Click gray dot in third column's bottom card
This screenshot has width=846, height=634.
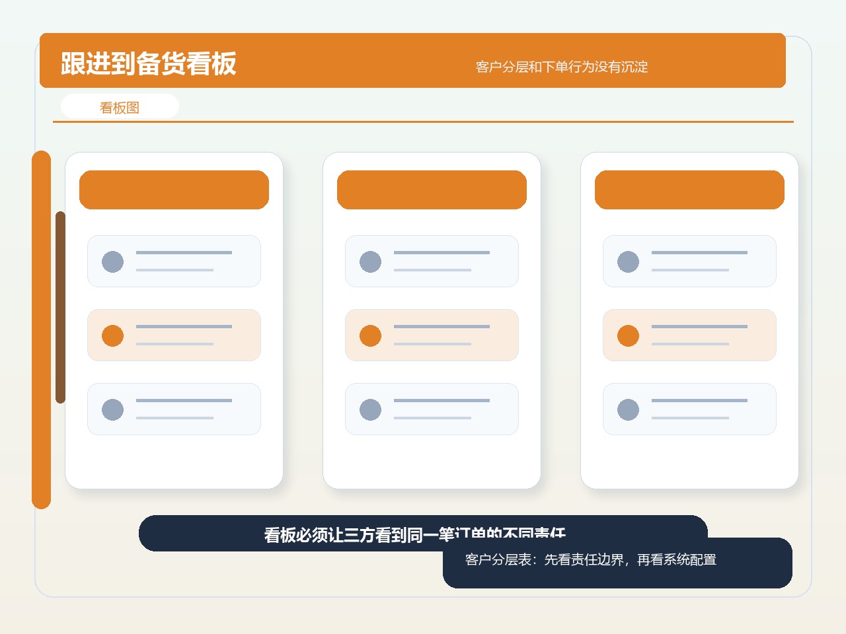pos(628,409)
